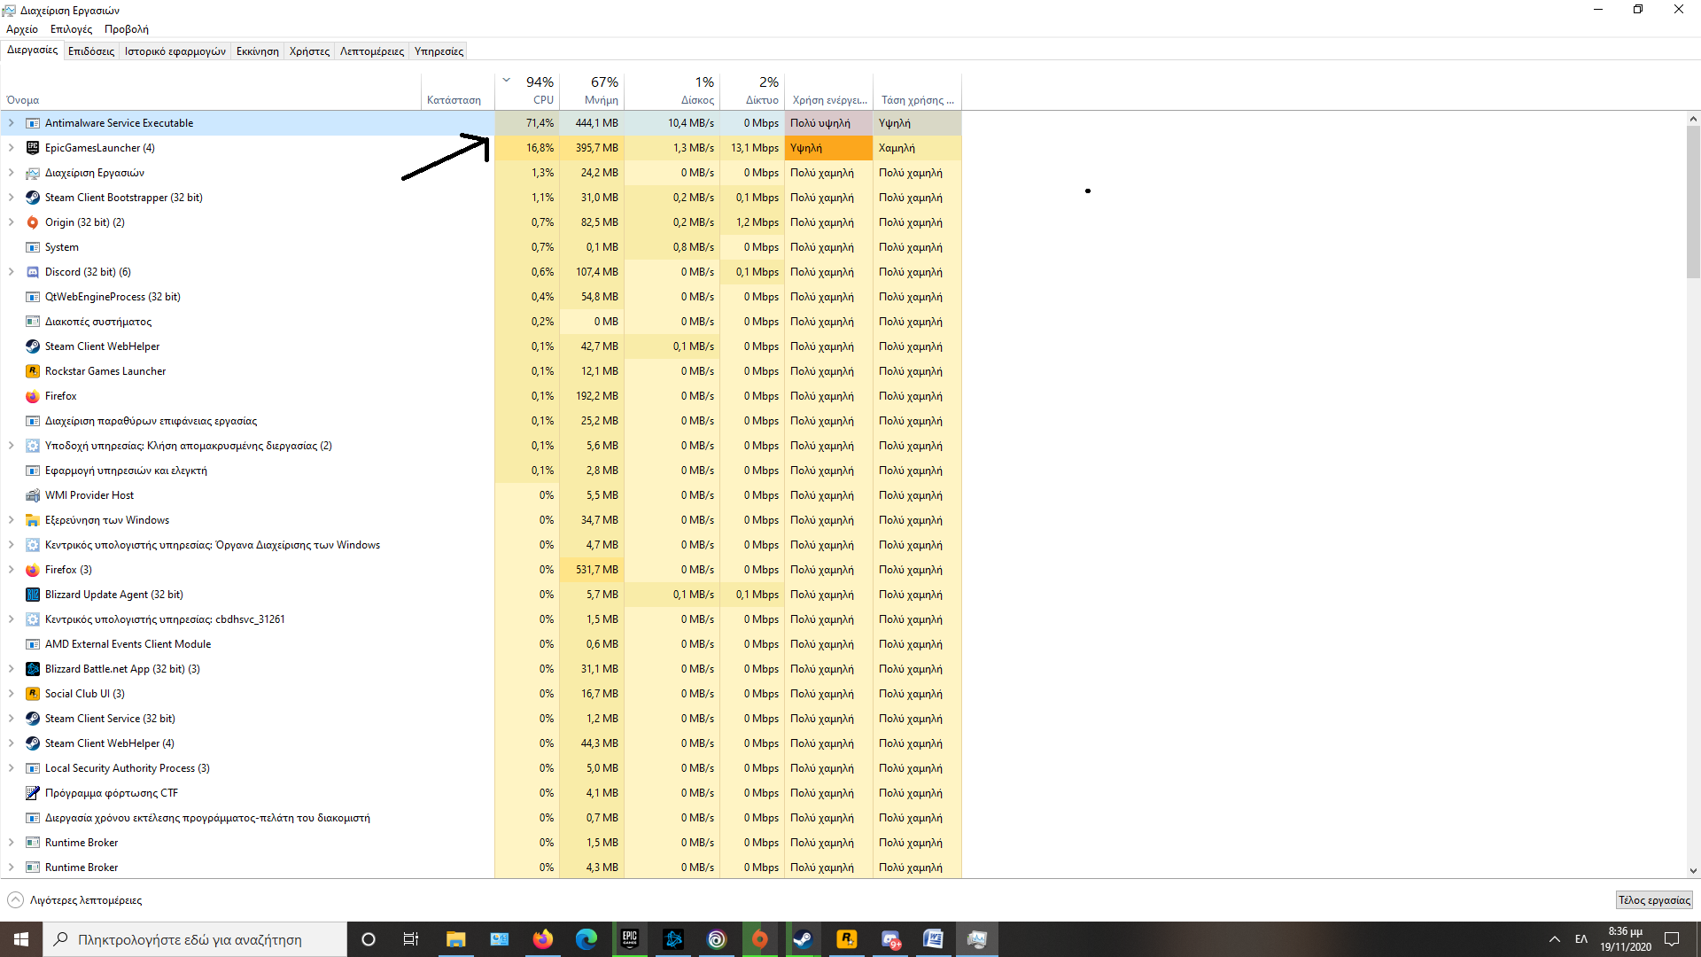The image size is (1701, 957).
Task: Click the Firefox (3) process icon
Action: (33, 570)
